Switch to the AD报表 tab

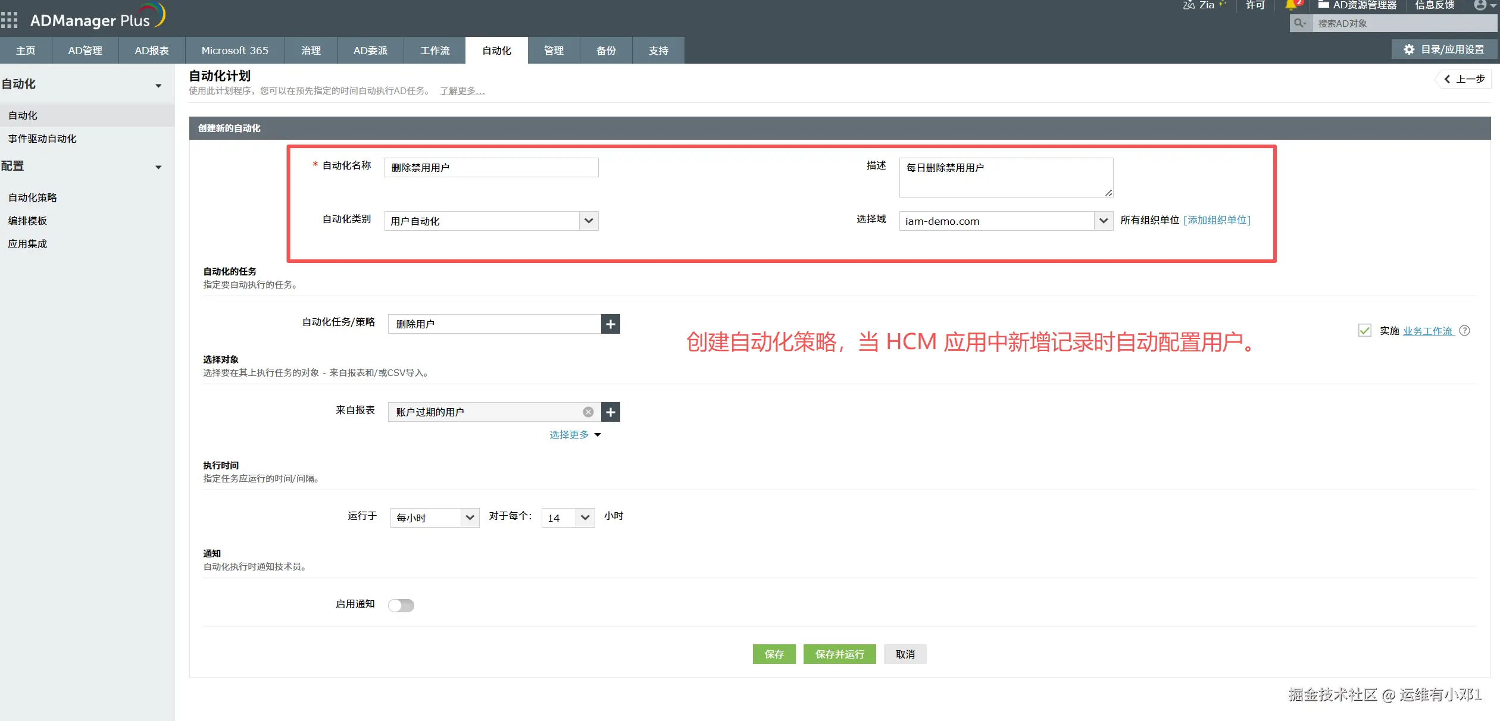click(x=152, y=51)
